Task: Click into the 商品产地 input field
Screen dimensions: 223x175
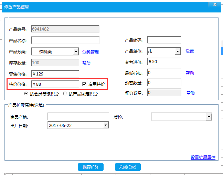Action: 78,117
